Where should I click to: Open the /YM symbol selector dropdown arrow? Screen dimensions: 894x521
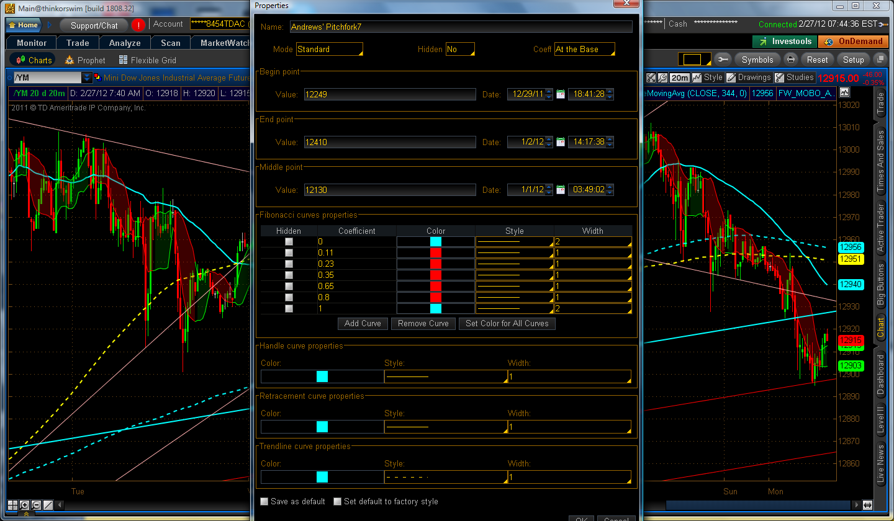click(x=87, y=78)
